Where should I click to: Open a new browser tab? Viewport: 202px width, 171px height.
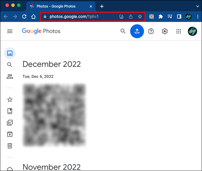(102, 6)
